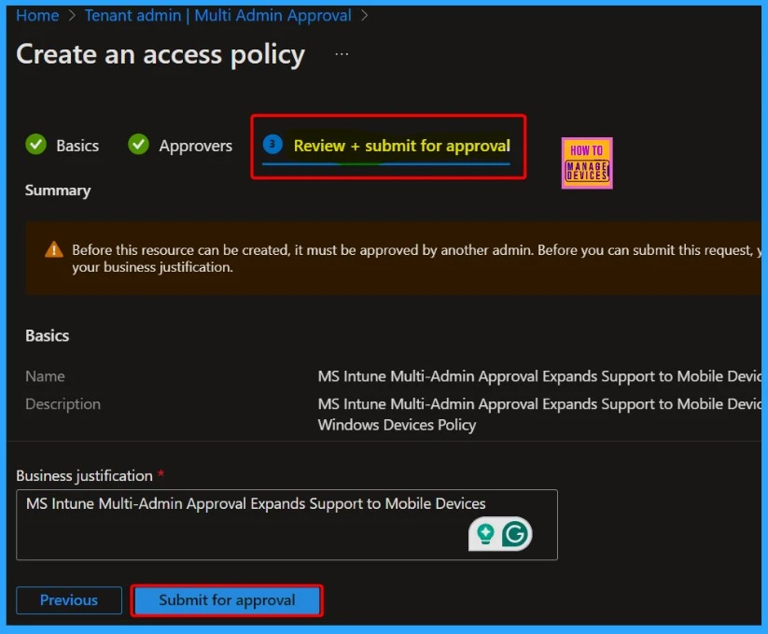Image resolution: width=768 pixels, height=634 pixels.
Task: Go to the Home breadcrumb link
Action: [37, 16]
